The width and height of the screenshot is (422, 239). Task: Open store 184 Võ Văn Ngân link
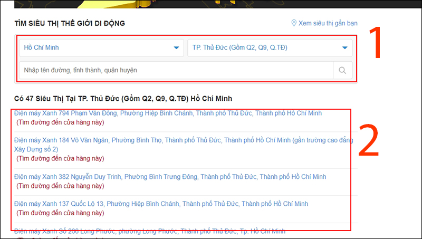click(x=184, y=145)
